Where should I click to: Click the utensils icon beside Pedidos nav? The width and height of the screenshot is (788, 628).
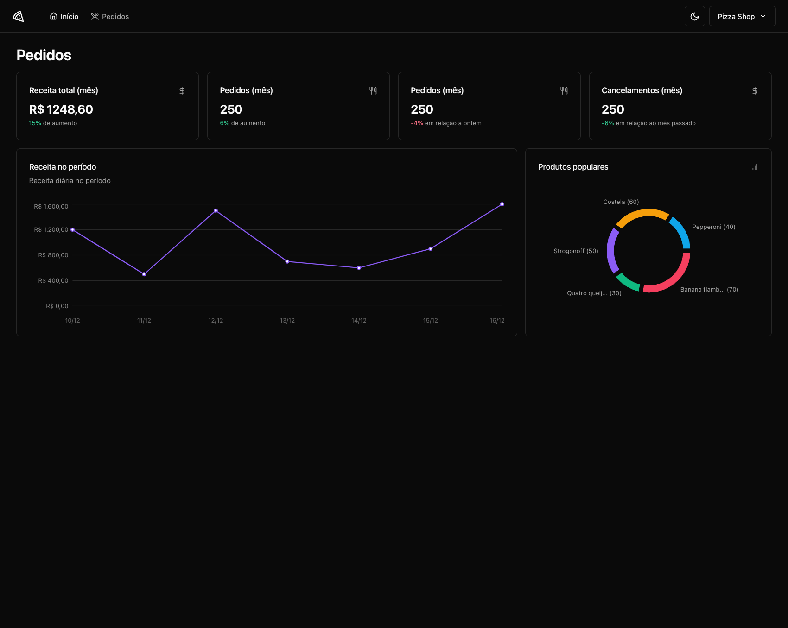[95, 16]
